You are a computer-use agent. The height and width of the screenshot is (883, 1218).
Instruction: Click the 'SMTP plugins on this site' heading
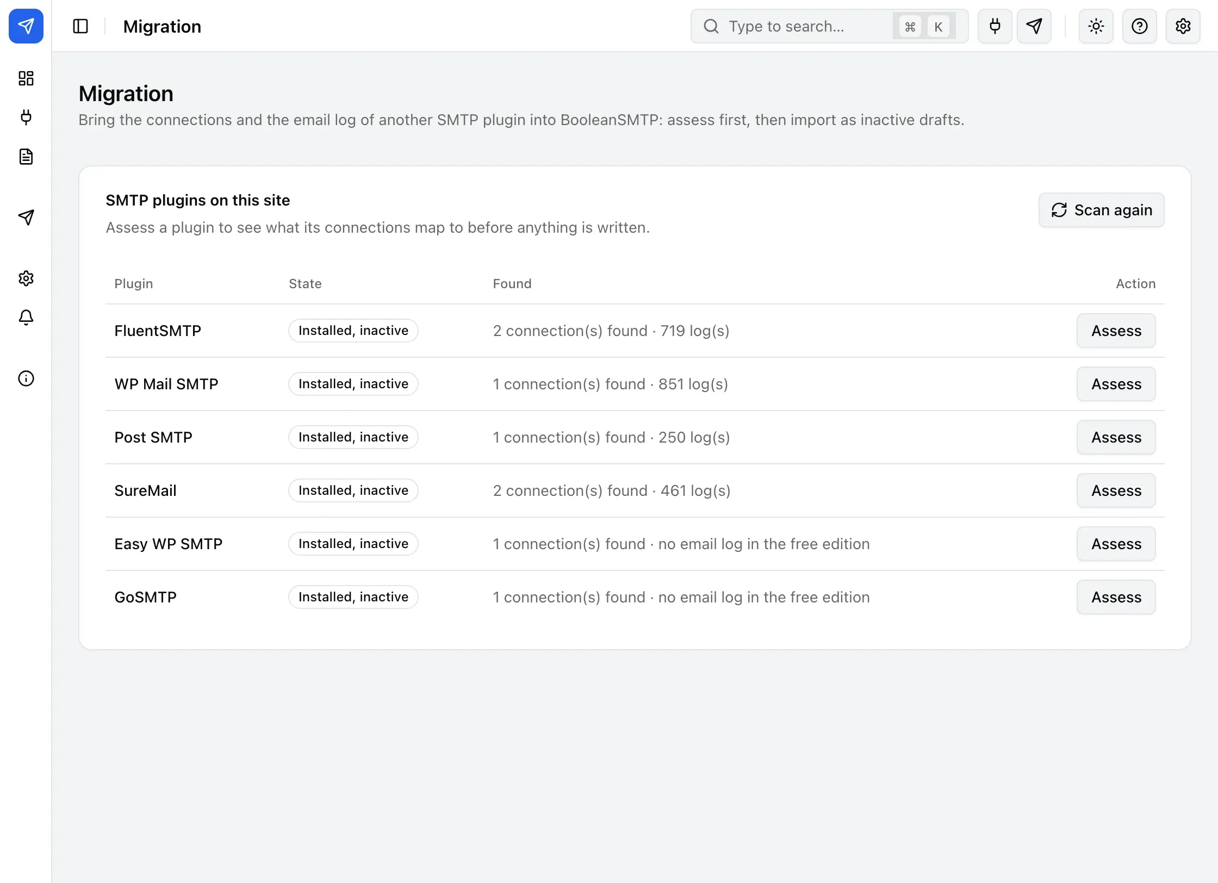point(198,200)
